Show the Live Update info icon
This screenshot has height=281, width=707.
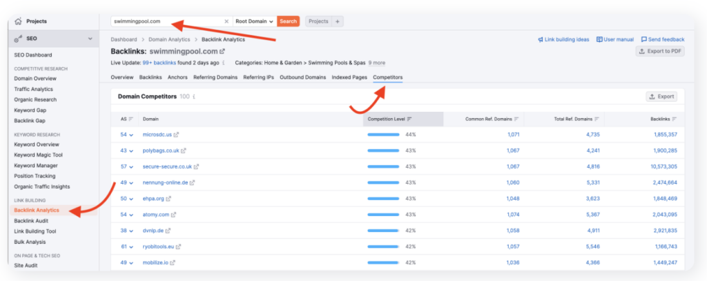click(224, 63)
